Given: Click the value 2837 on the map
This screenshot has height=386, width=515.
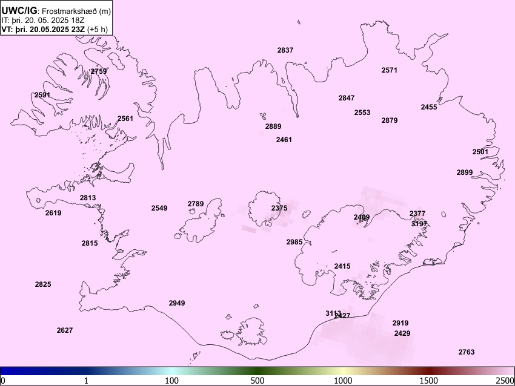Looking at the screenshot, I should (285, 50).
